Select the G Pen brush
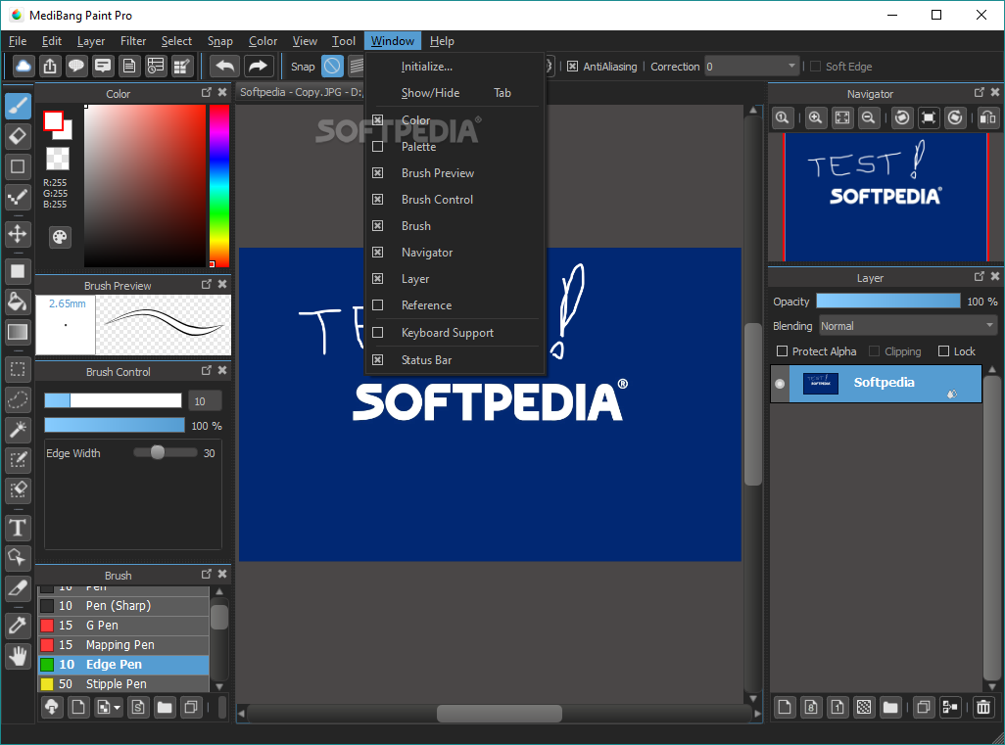 coord(123,626)
